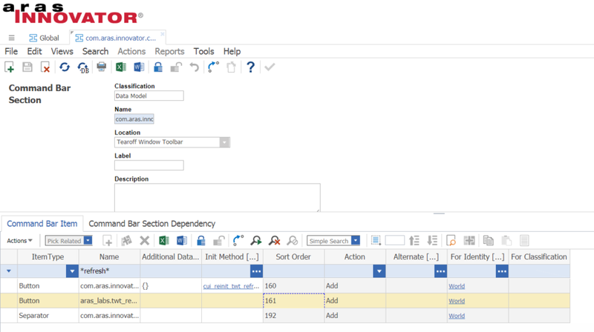Click the Print icon in main toolbar
Screen dimensions: 594x332
[x=102, y=67]
